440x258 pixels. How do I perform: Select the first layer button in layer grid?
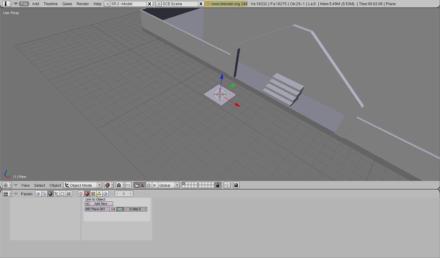[183, 184]
